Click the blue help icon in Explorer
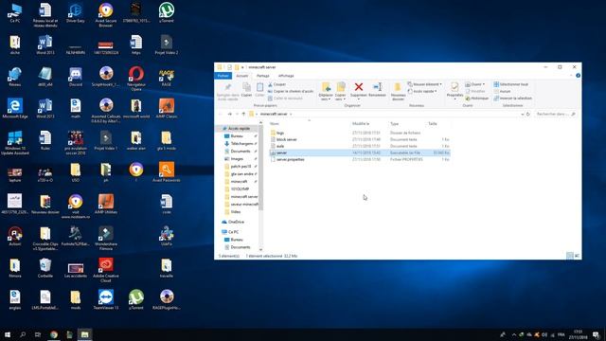 pyautogui.click(x=578, y=76)
